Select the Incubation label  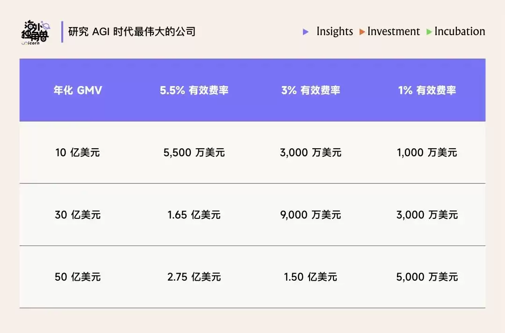pyautogui.click(x=460, y=31)
